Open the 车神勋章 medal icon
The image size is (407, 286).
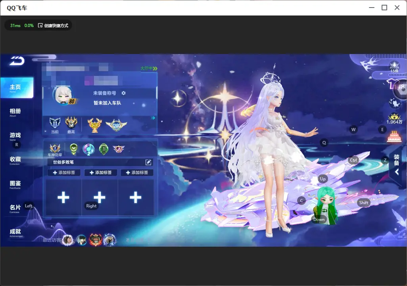click(55, 150)
